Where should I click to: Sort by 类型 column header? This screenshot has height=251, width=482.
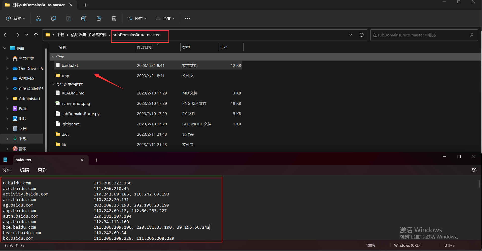click(186, 47)
